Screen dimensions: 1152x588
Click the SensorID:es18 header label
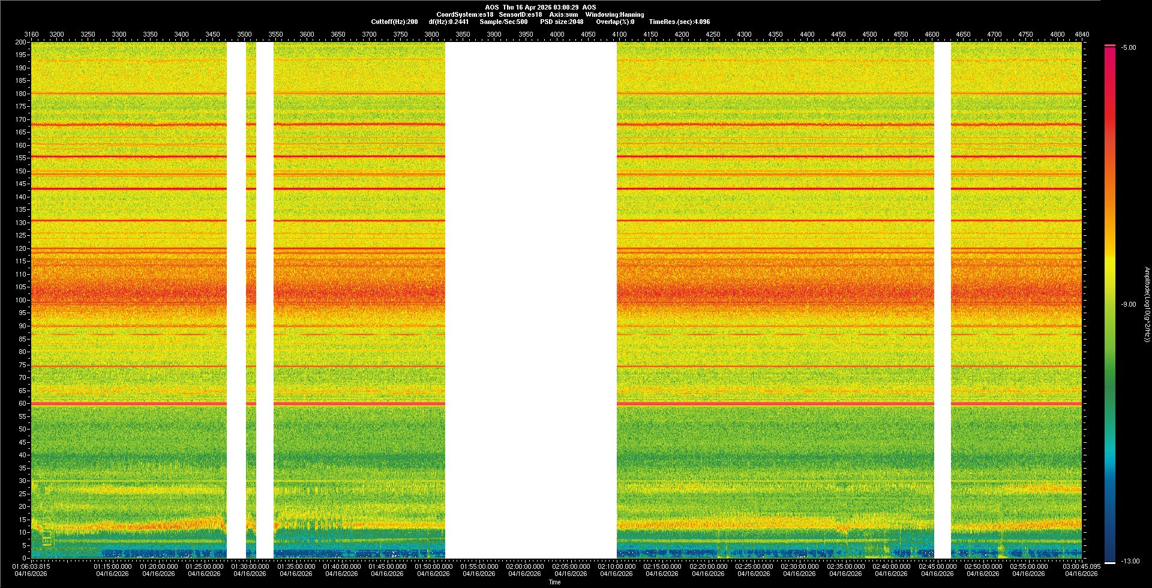point(520,14)
